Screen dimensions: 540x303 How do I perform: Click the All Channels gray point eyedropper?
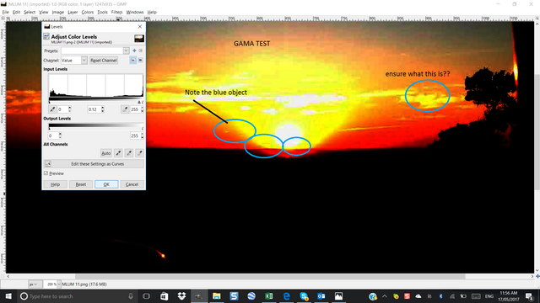click(x=129, y=153)
